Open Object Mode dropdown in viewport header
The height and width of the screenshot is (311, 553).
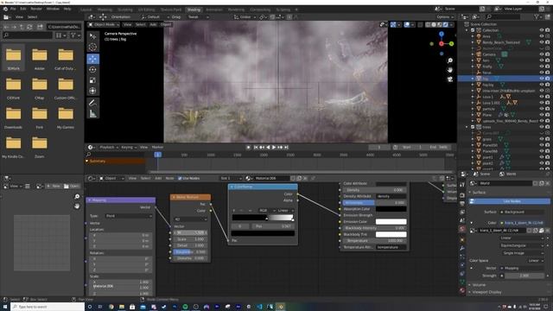click(104, 25)
